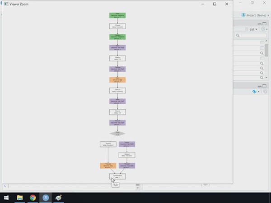Minimize the Viewer Zoom window
The width and height of the screenshot is (271, 203).
coord(202,4)
